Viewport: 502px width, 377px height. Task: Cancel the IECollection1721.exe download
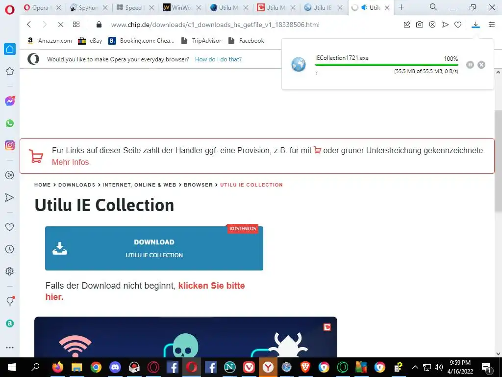(x=481, y=65)
